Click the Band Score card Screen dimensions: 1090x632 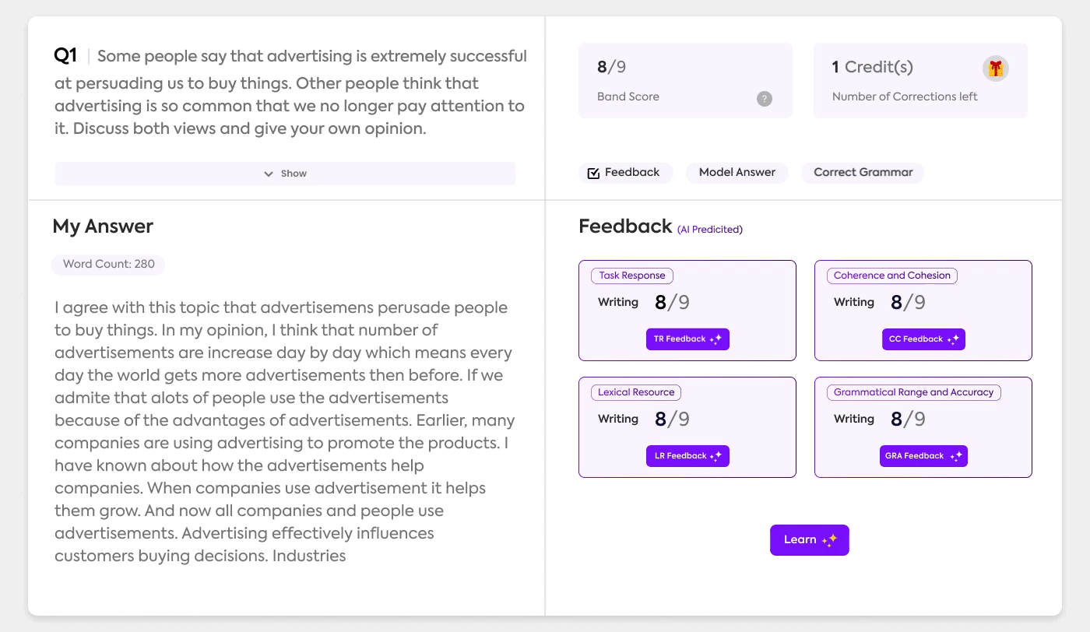685,80
